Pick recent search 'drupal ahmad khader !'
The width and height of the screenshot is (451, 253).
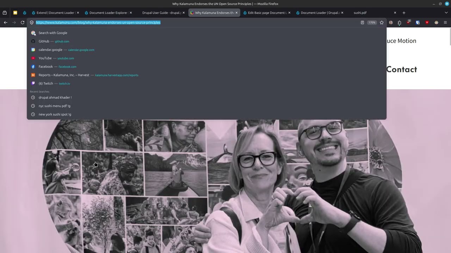(206, 97)
